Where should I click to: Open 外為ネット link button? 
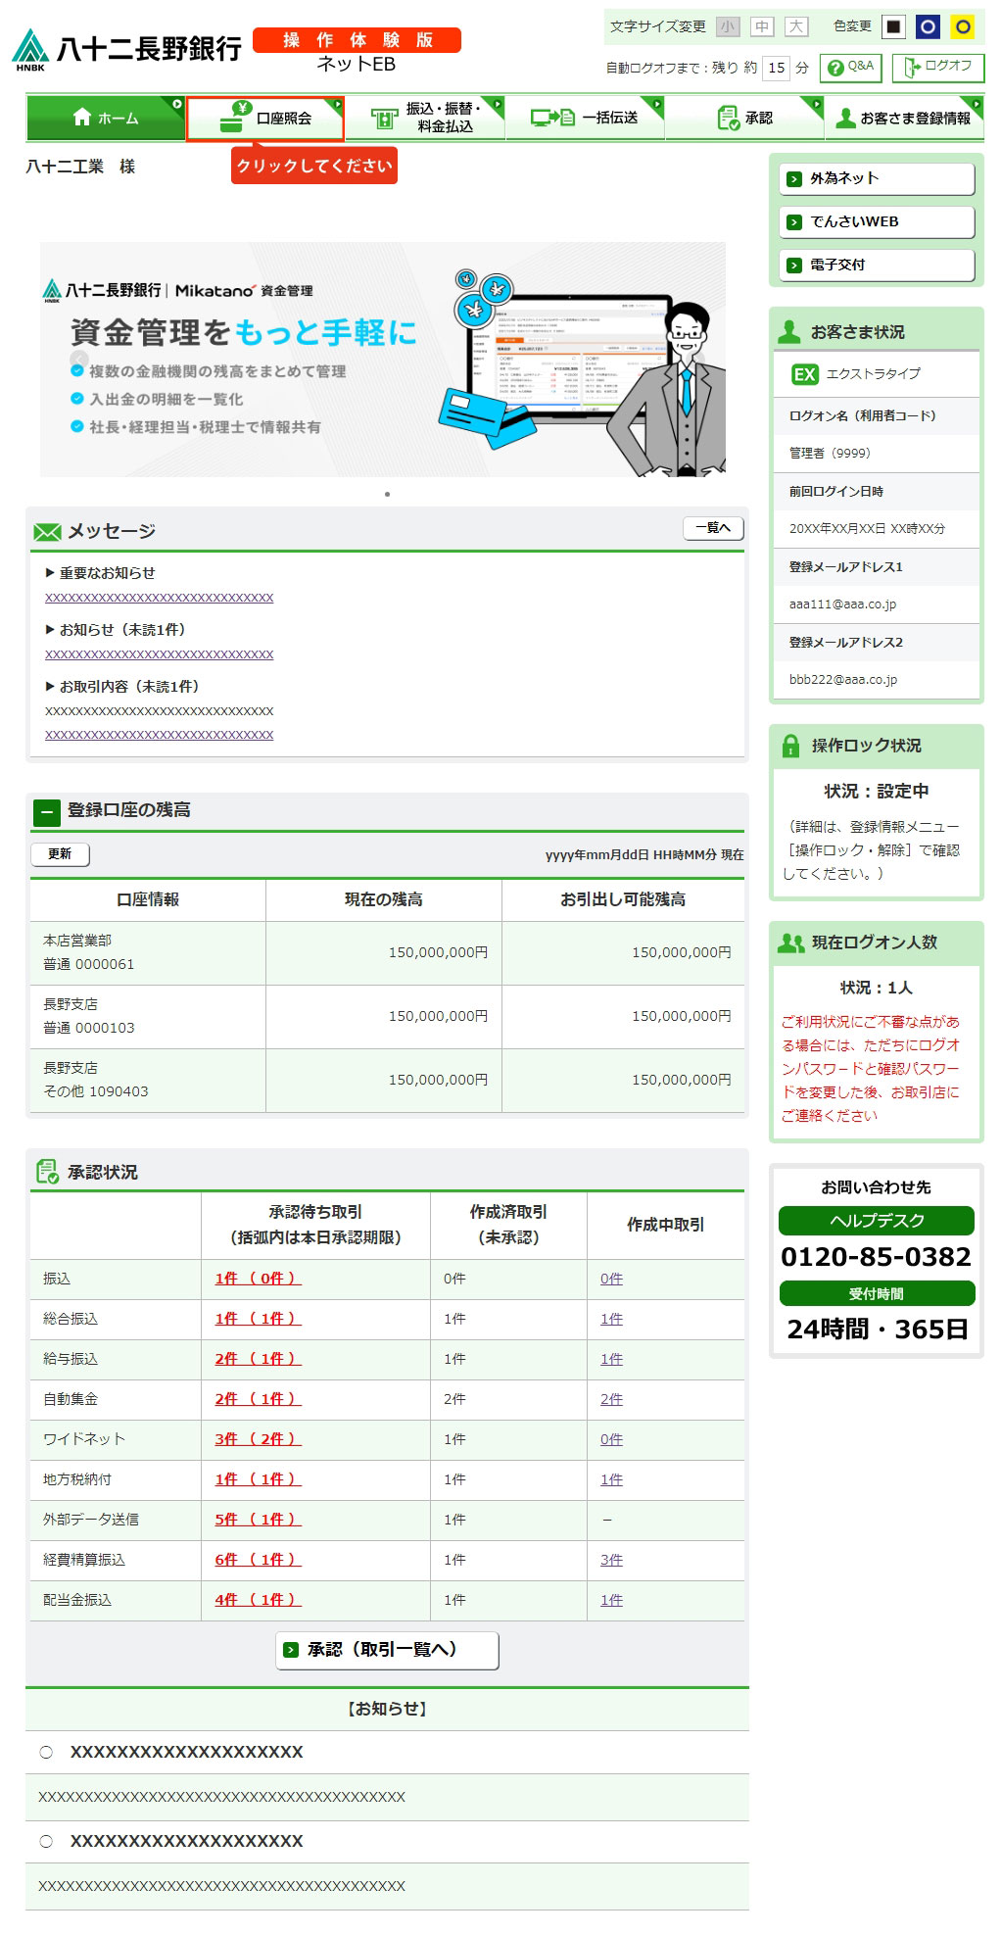pyautogui.click(x=876, y=179)
